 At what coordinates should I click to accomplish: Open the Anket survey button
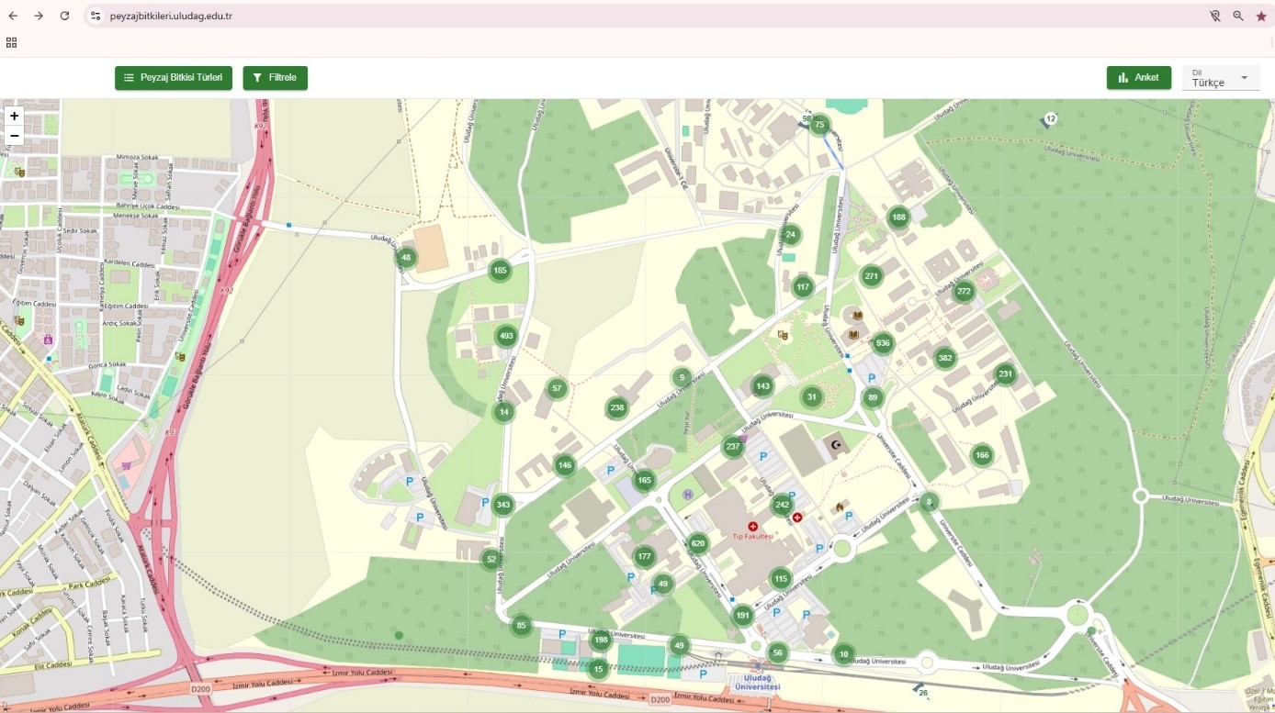coord(1139,78)
